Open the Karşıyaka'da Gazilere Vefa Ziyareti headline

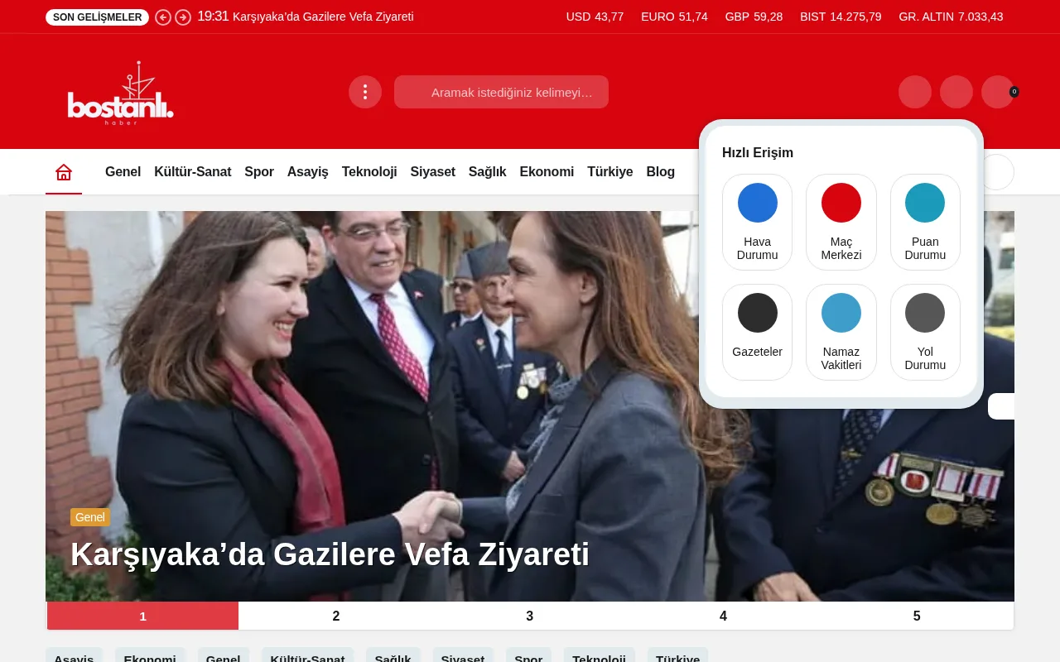click(x=330, y=554)
